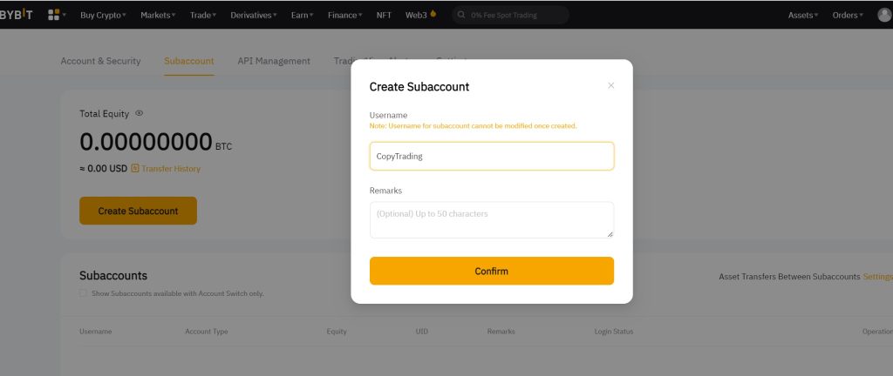
Task: Click the Username field with CopyTrading
Action: 491,157
